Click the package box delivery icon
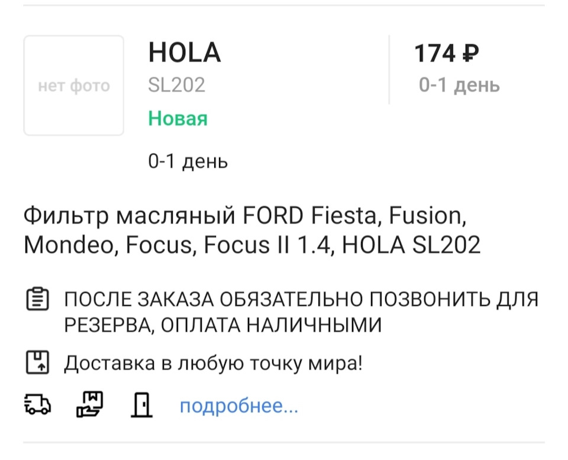This screenshot has height=460, width=568. 37,362
